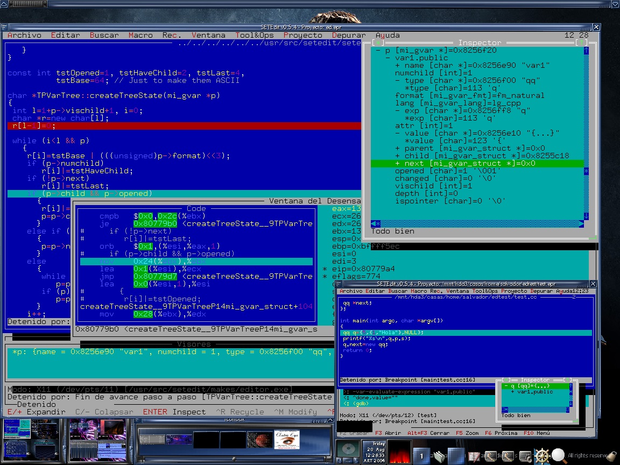Click the red flame monitor dock applet
This screenshot has width=620, height=465.
(x=400, y=451)
